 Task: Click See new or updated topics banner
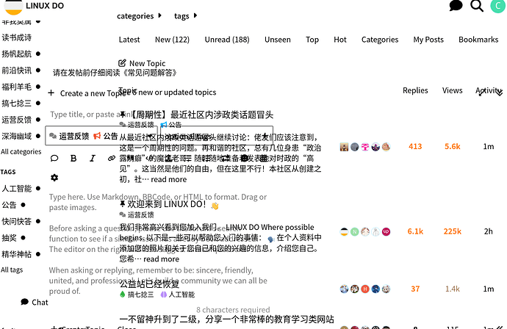coord(172,92)
